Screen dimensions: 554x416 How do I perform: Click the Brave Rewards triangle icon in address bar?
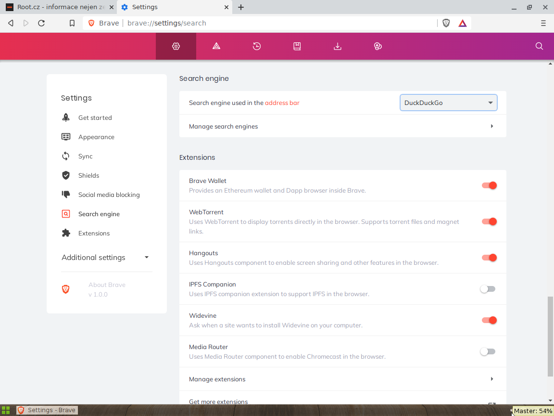tap(463, 23)
